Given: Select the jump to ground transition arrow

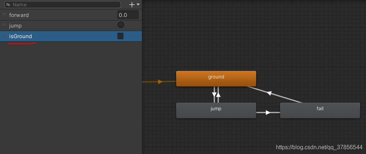Looking at the screenshot, I should (218, 95).
